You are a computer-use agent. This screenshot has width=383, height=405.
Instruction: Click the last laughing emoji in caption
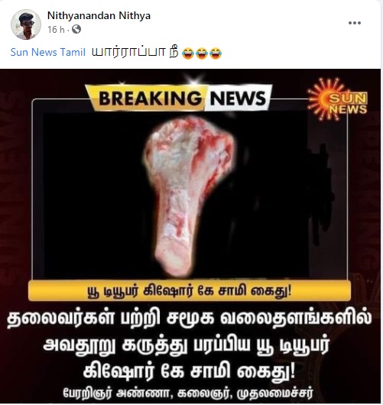click(216, 53)
